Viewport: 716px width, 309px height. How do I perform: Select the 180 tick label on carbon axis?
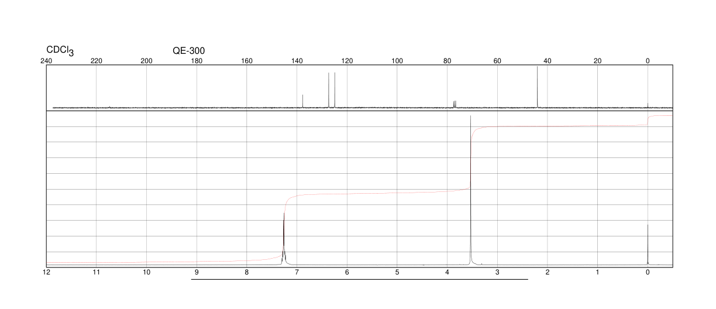(x=197, y=61)
